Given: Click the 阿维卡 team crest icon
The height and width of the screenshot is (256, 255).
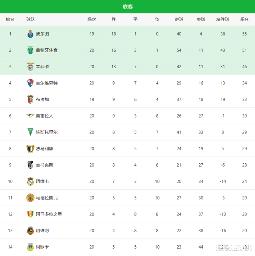Looking at the screenshot, I should 30,181.
